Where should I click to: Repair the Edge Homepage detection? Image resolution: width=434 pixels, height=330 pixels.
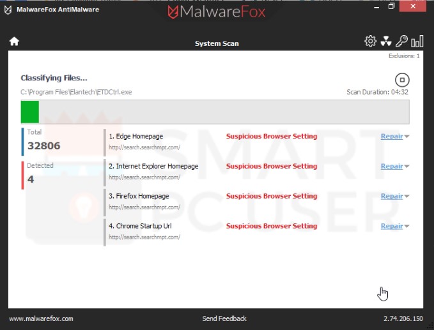tap(392, 136)
